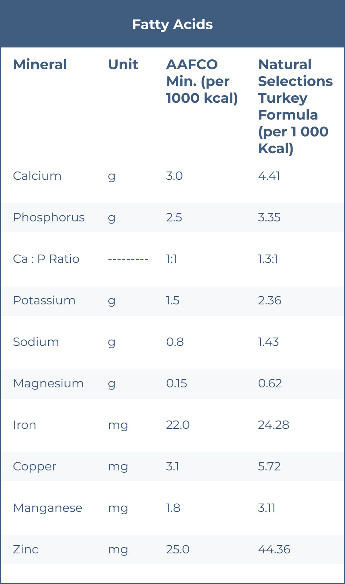Click the Ca : P Ratio label
The image size is (345, 584).
pyautogui.click(x=46, y=259)
